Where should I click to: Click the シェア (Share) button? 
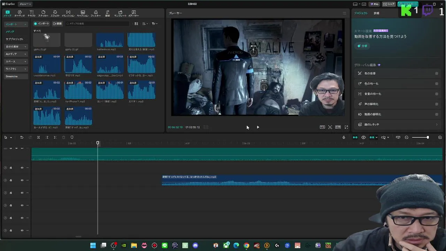coord(389,4)
